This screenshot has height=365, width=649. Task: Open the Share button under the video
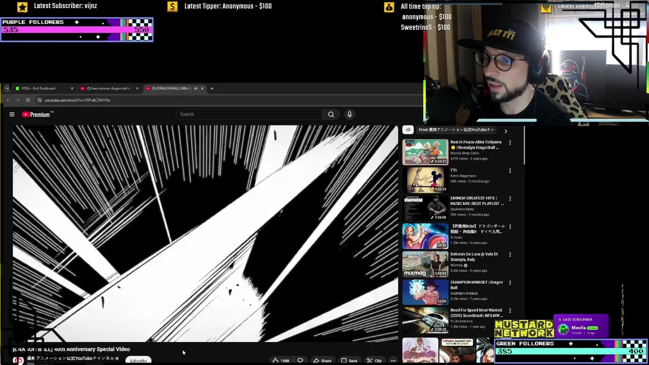[322, 360]
